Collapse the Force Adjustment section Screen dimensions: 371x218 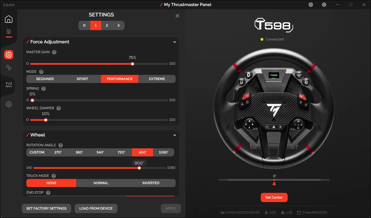[x=175, y=42]
